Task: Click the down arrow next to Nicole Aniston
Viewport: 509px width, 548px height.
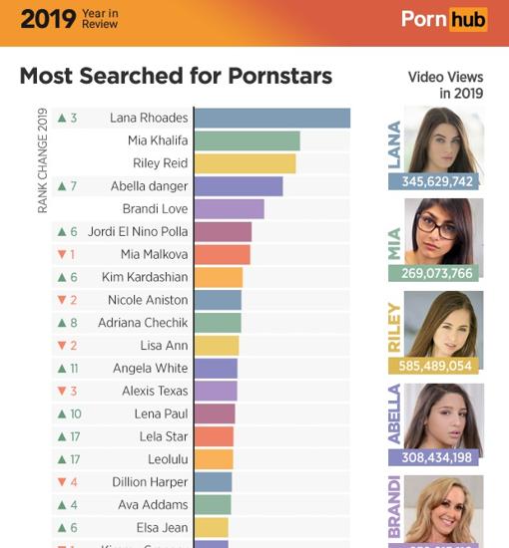Action: point(62,300)
